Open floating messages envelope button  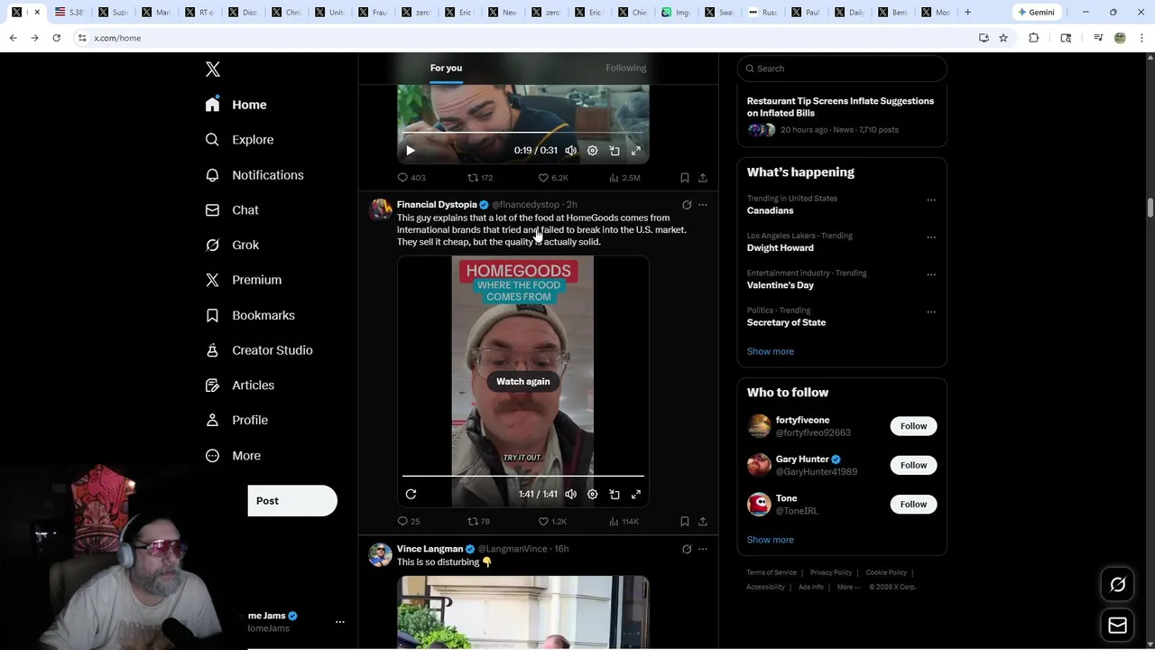(1117, 625)
